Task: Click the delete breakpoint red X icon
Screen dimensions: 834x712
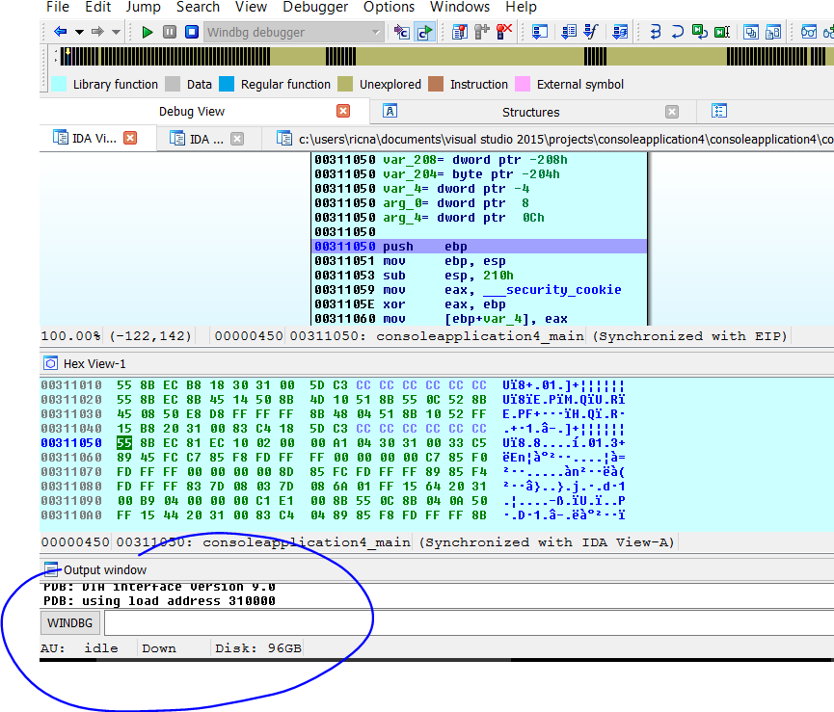Action: (x=503, y=32)
